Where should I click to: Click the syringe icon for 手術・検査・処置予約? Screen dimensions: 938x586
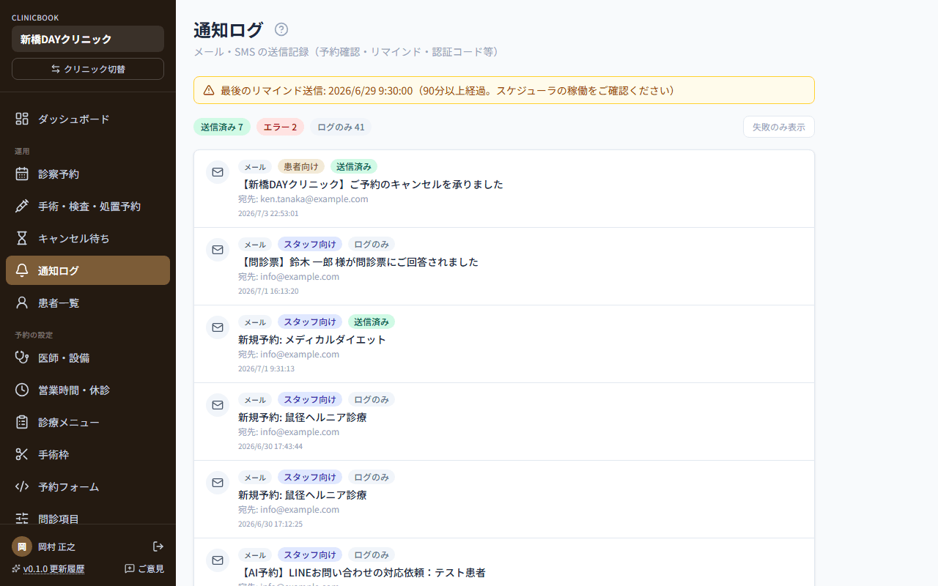pyautogui.click(x=22, y=207)
